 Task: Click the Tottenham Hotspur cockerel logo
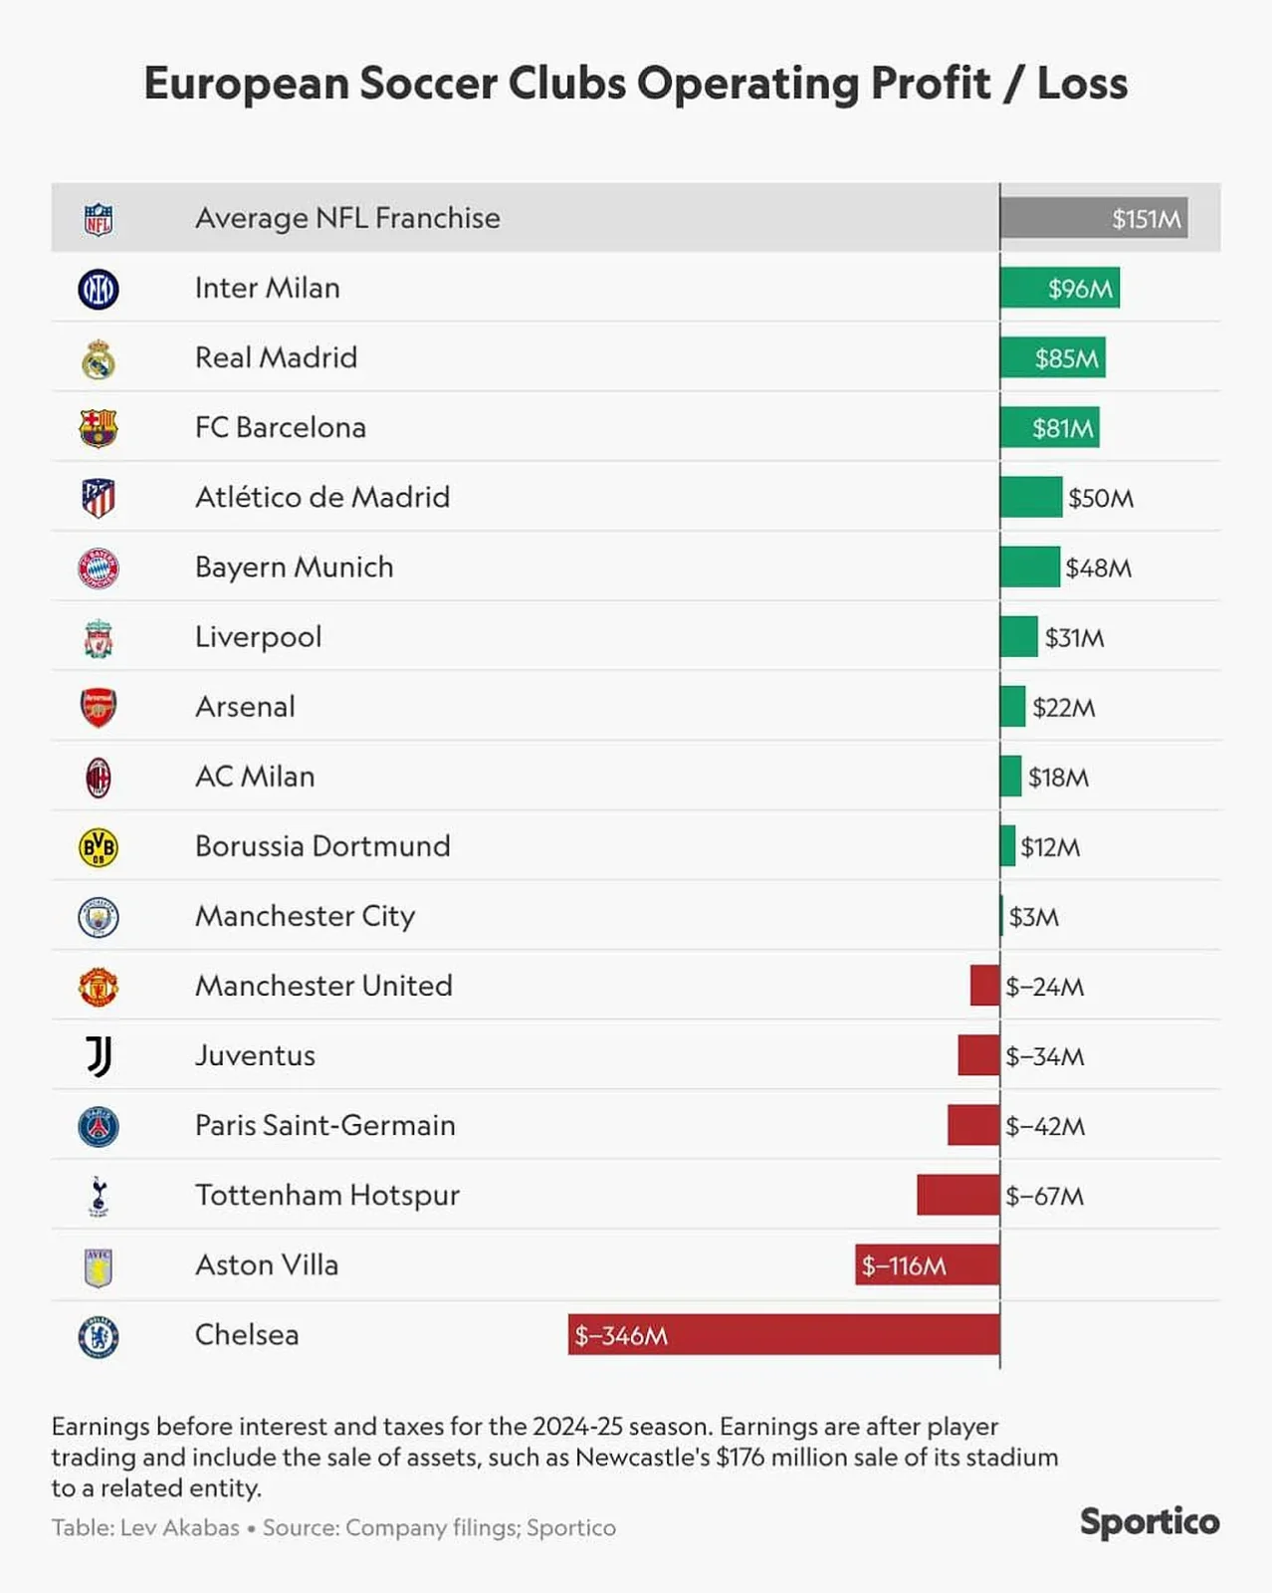(99, 1197)
